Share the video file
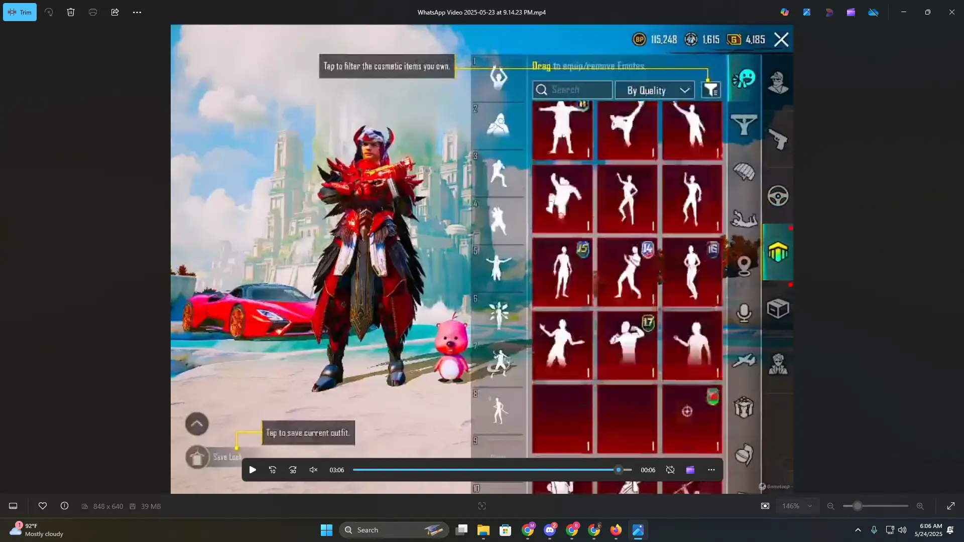The height and width of the screenshot is (542, 964). (x=115, y=12)
